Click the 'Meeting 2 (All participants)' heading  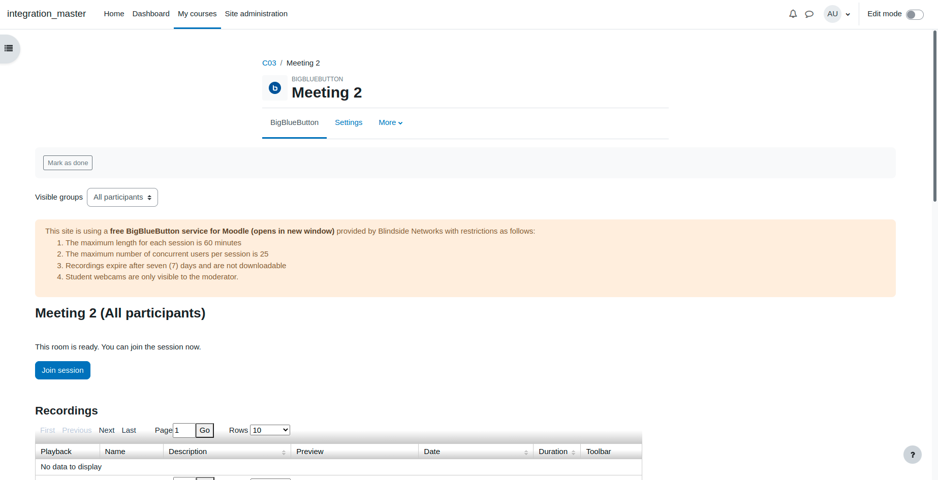pyautogui.click(x=120, y=313)
